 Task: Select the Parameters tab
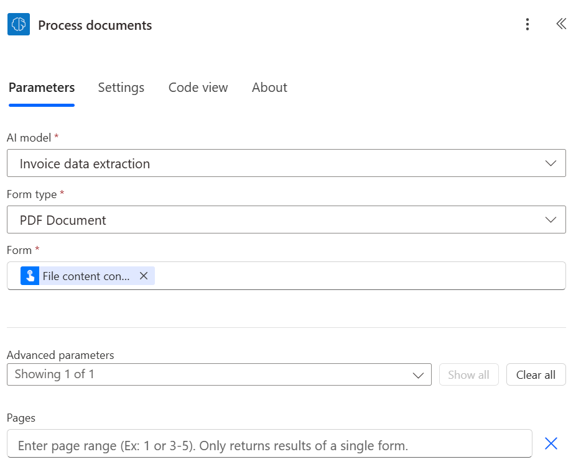point(41,88)
